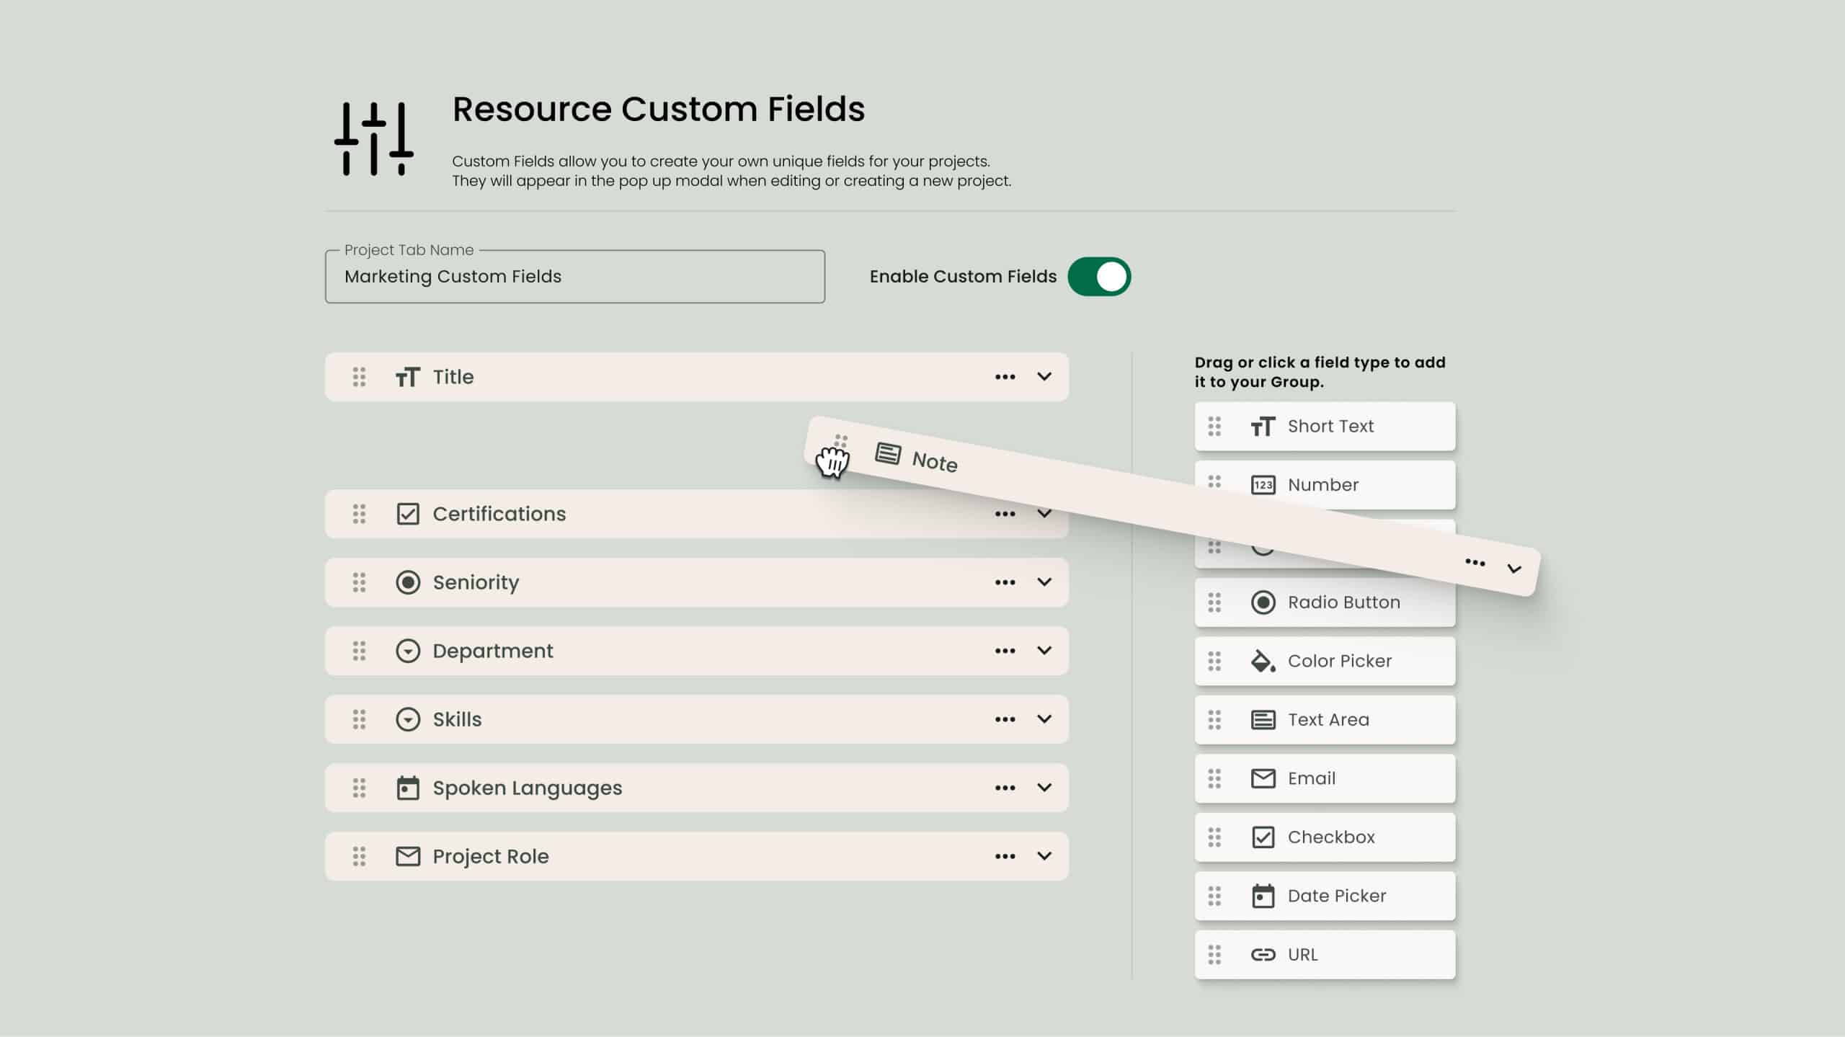The width and height of the screenshot is (1845, 1037).
Task: Open Department field context menu
Action: pos(1005,649)
